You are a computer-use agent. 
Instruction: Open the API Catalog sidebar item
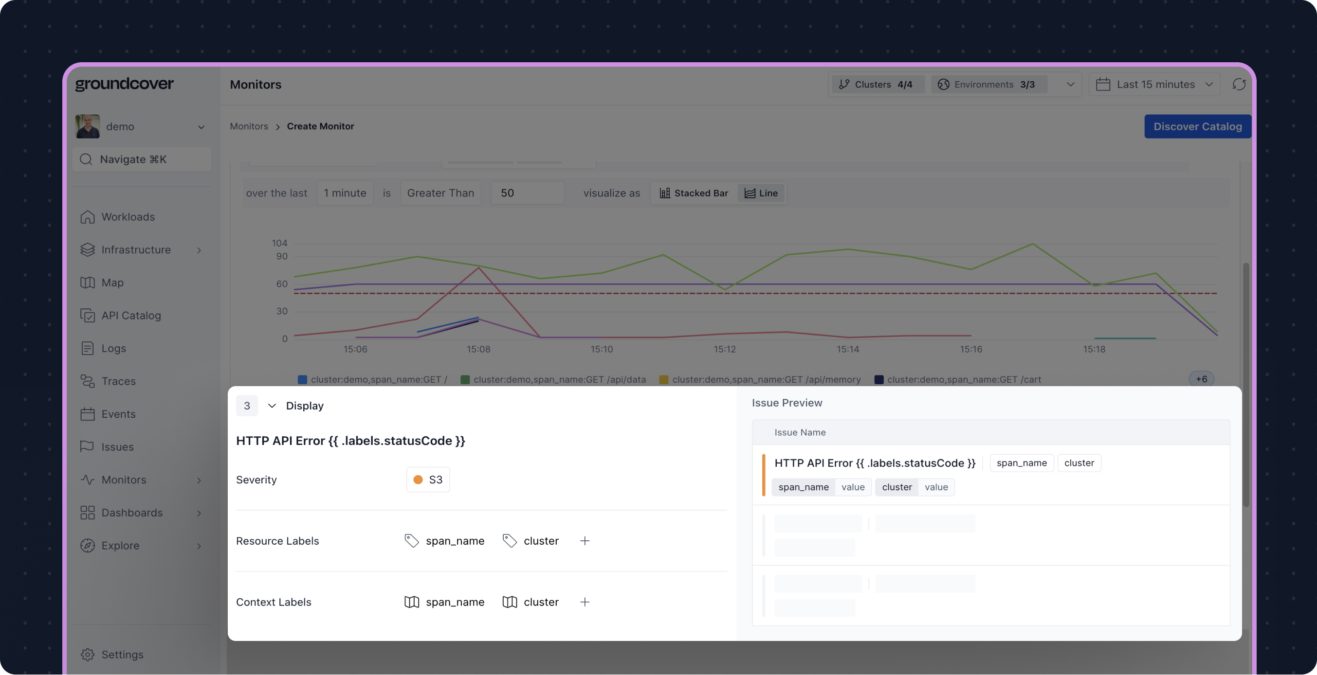[131, 315]
